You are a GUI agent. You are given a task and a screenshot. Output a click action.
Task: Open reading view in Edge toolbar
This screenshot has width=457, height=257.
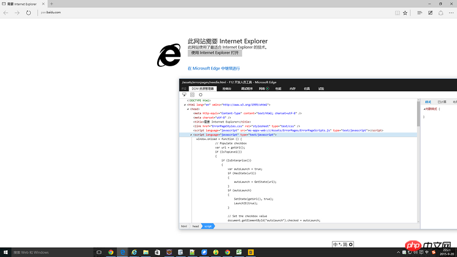(397, 13)
